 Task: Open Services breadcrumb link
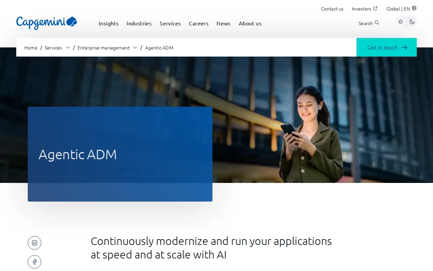(x=53, y=48)
